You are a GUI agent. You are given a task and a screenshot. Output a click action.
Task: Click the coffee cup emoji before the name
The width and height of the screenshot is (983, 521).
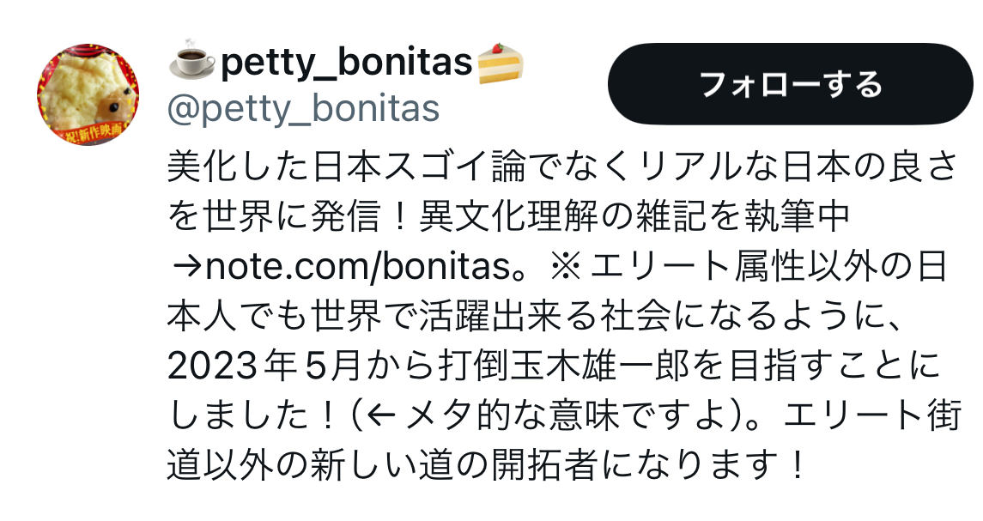coord(192,64)
